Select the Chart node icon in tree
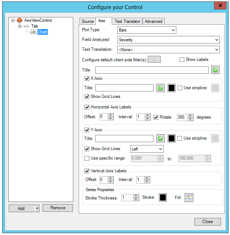 point(33,32)
